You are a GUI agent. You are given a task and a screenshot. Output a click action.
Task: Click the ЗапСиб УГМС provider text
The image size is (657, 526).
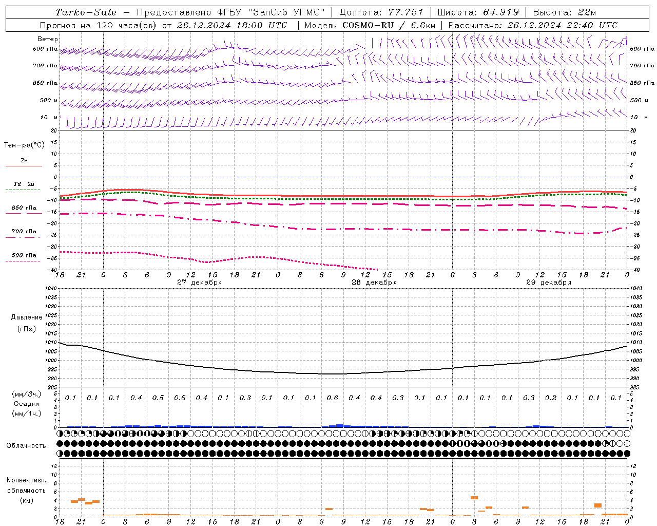pyautogui.click(x=286, y=12)
